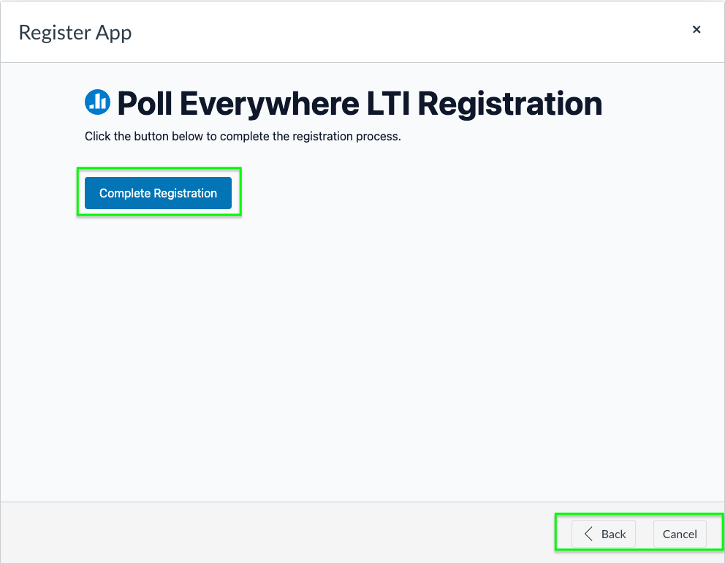Close the Register App dialog
This screenshot has height=563, width=725.
pos(696,29)
